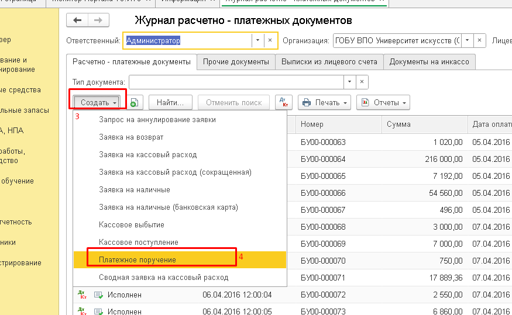
Task: Expand the Организация dropdown arrow
Action: coord(467,41)
